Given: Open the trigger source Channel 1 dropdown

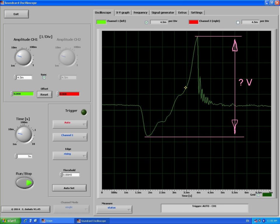Looking at the screenshot, I should (x=70, y=137).
